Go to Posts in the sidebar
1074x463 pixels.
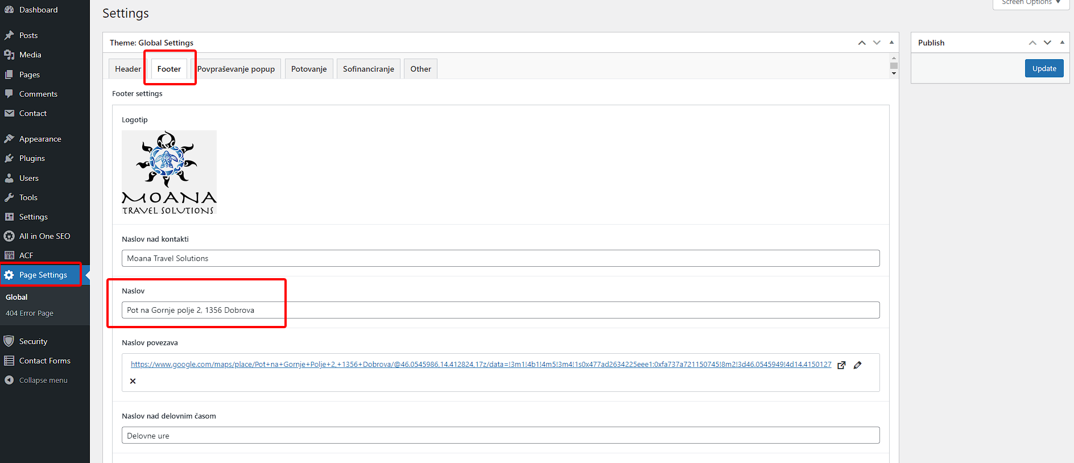click(28, 35)
